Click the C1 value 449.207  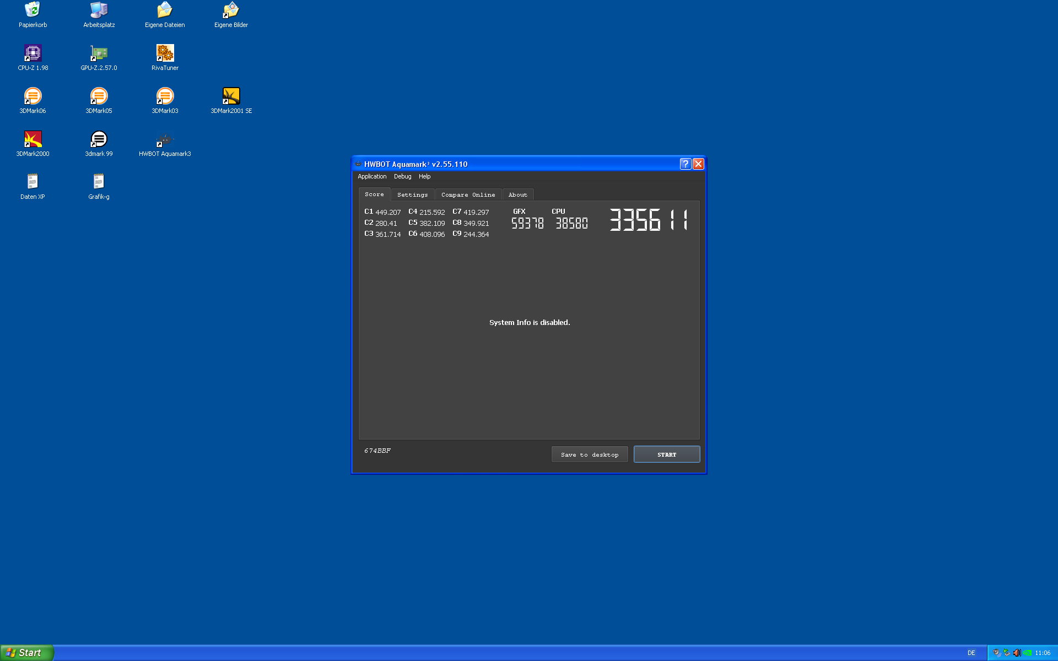point(388,212)
